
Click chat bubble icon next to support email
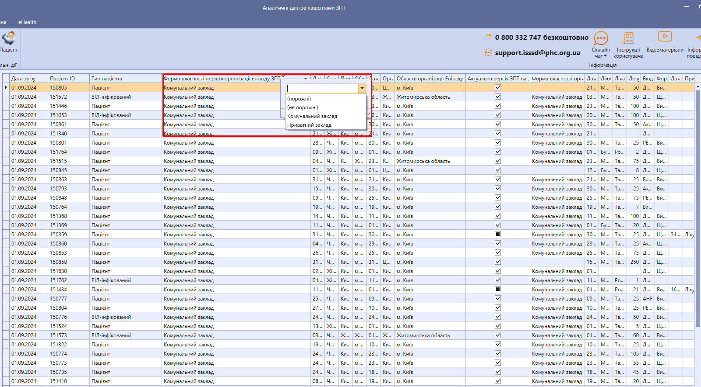[x=488, y=52]
